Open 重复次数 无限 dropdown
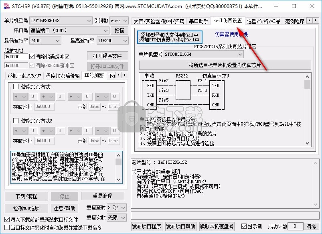This screenshot has width=322, height=234. (x=116, y=218)
